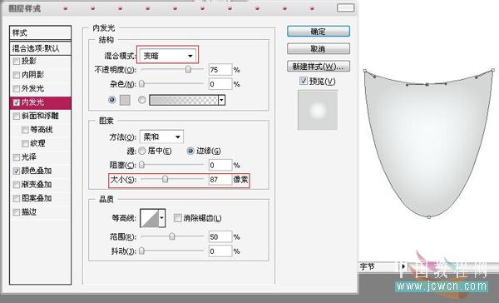Toggle the 预览(V) preview checkbox
The width and height of the screenshot is (499, 303).
coord(304,81)
